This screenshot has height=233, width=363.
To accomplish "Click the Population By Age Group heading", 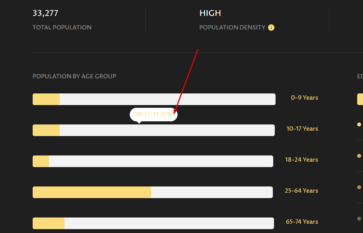I will [x=74, y=76].
